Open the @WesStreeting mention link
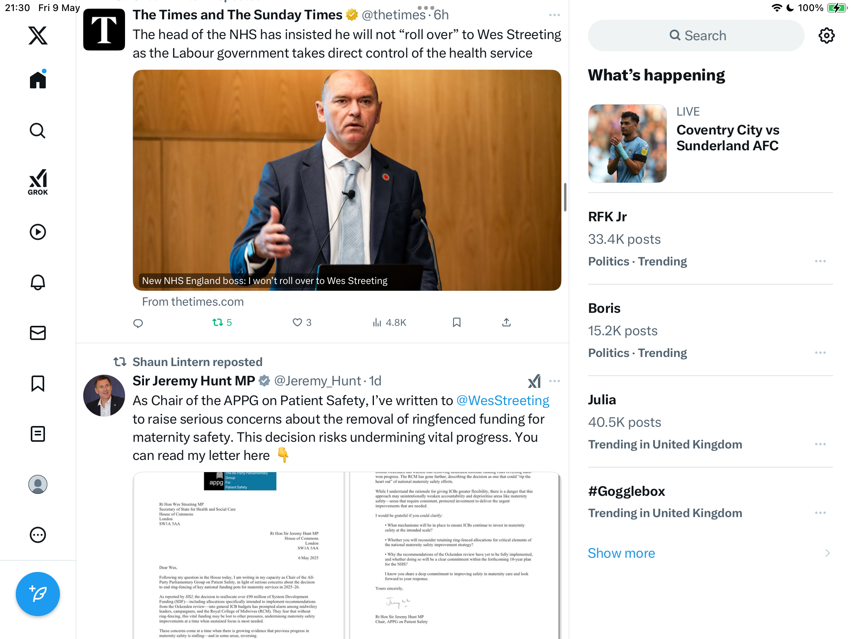This screenshot has width=852, height=639. (x=503, y=400)
